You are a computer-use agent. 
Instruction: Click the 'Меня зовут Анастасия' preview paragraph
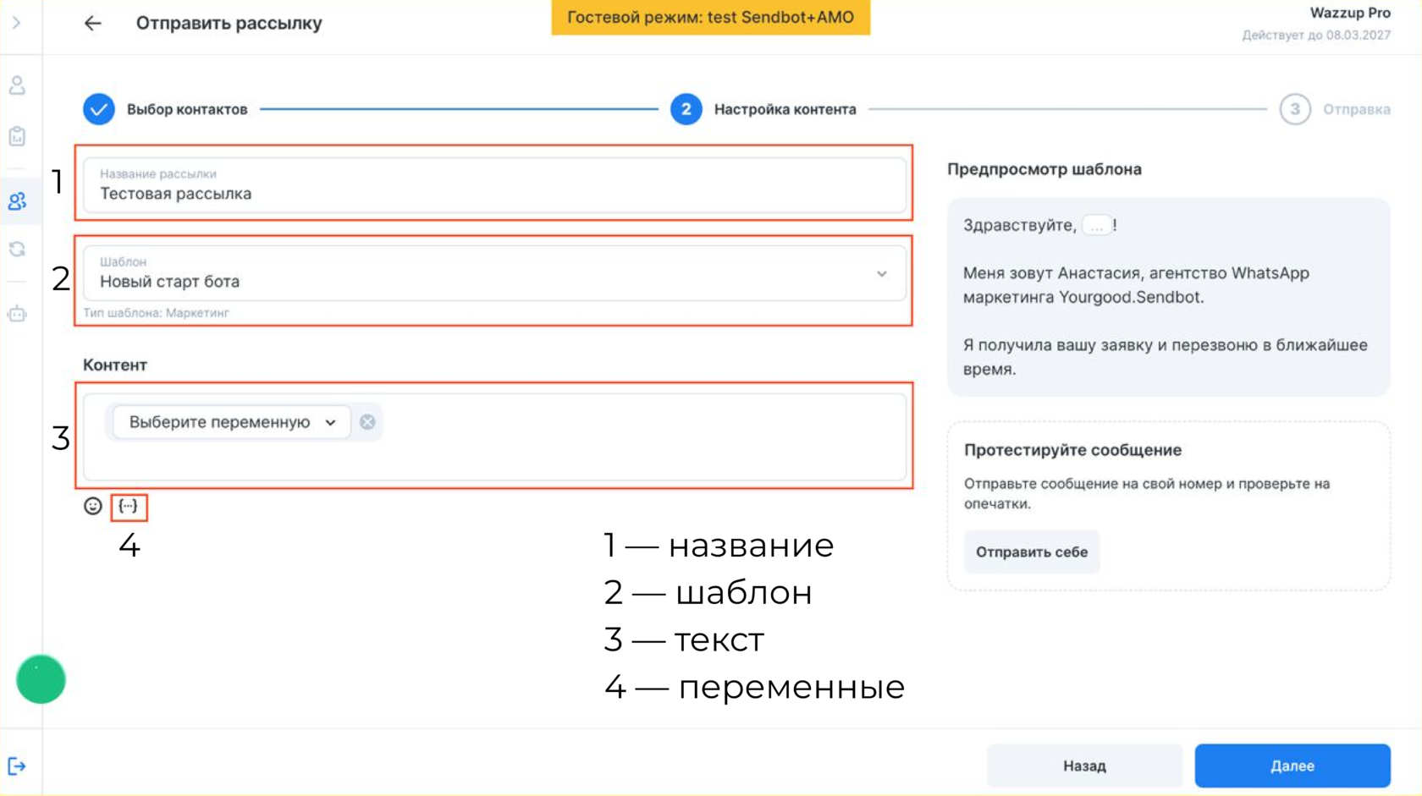tap(1136, 285)
